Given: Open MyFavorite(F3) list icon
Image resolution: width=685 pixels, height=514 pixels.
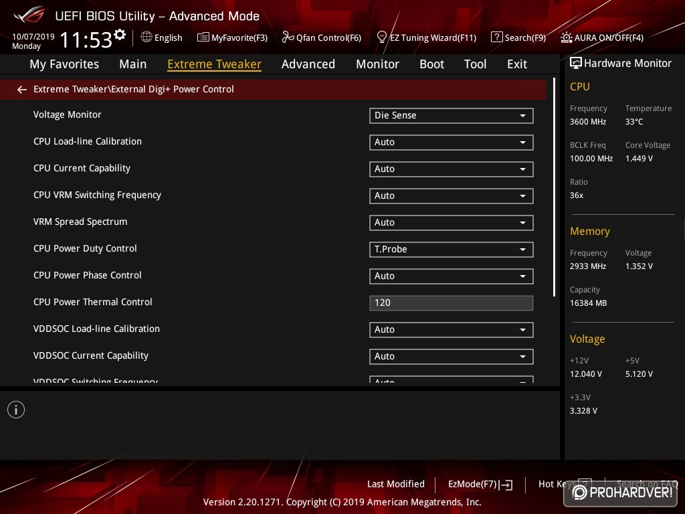Looking at the screenshot, I should point(203,37).
